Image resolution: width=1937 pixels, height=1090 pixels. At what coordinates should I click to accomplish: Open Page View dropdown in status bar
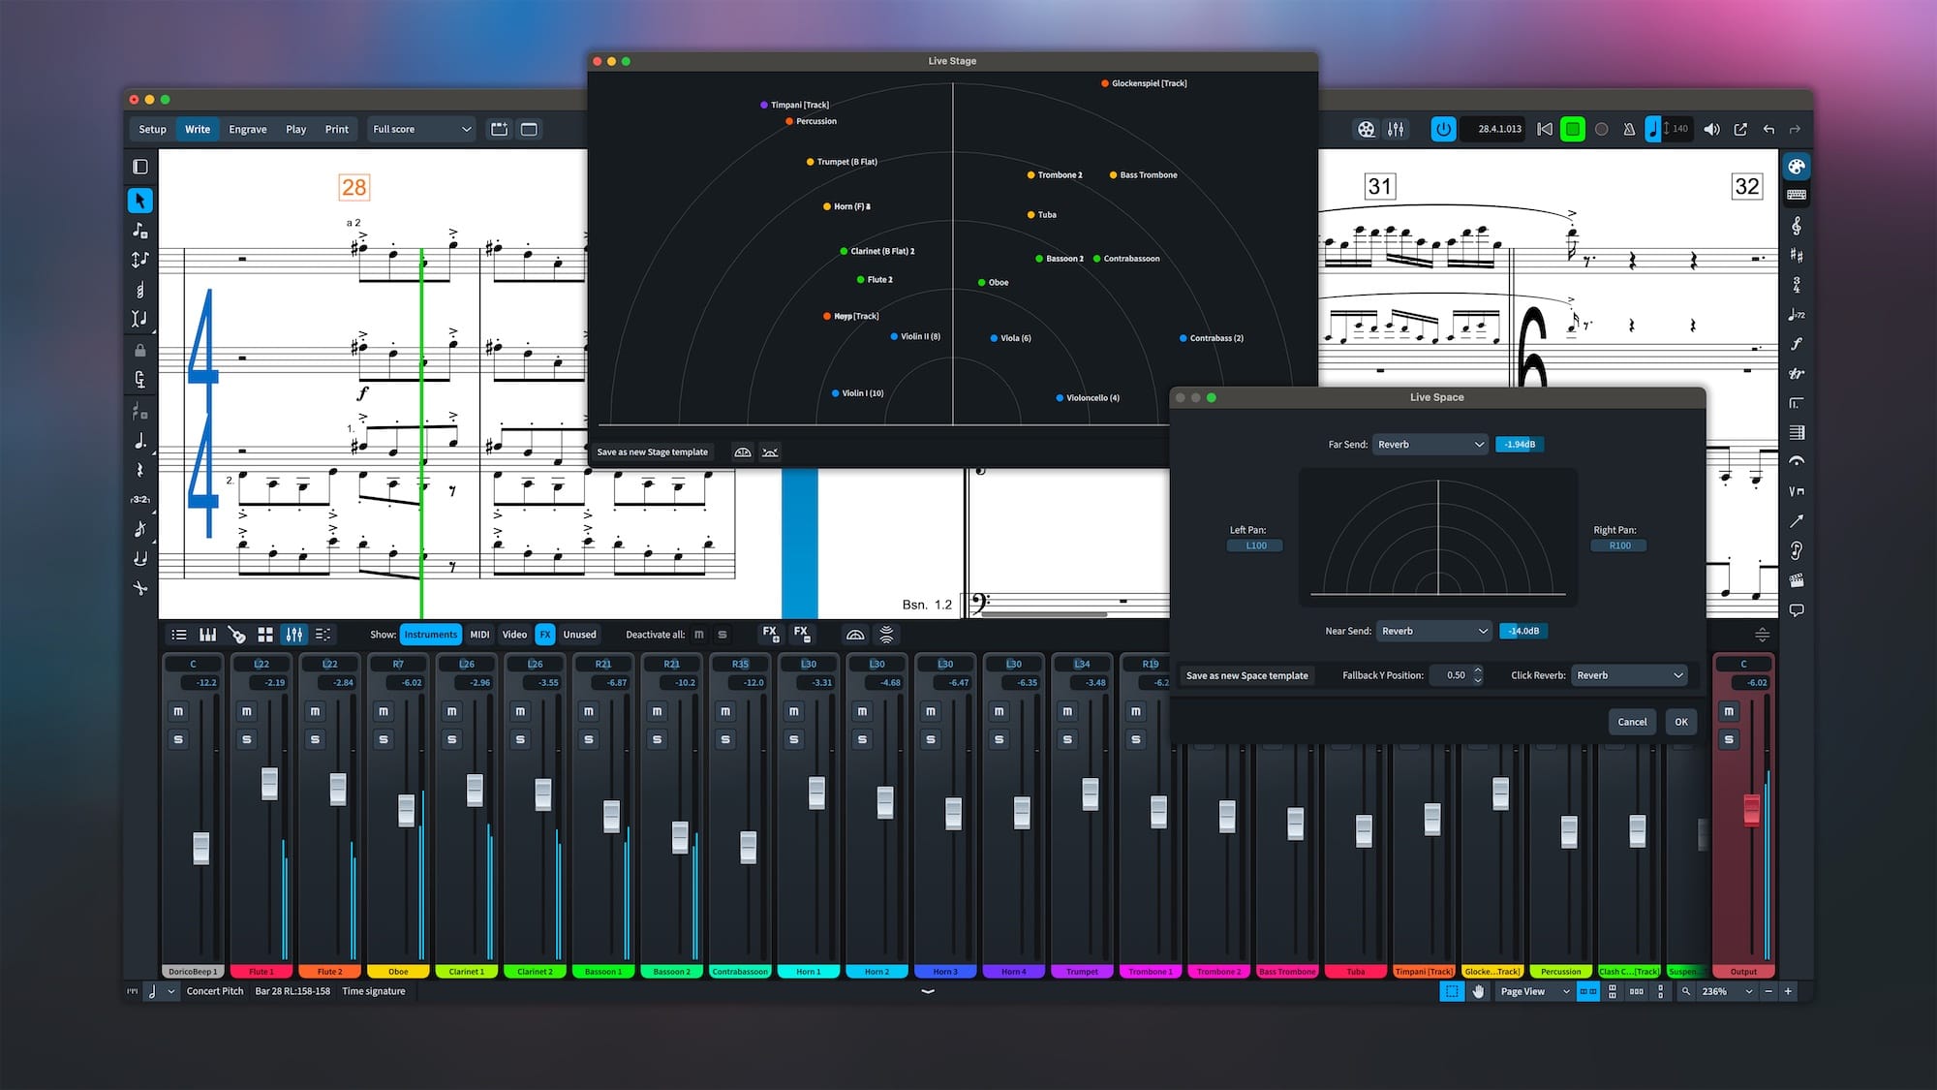point(1534,991)
